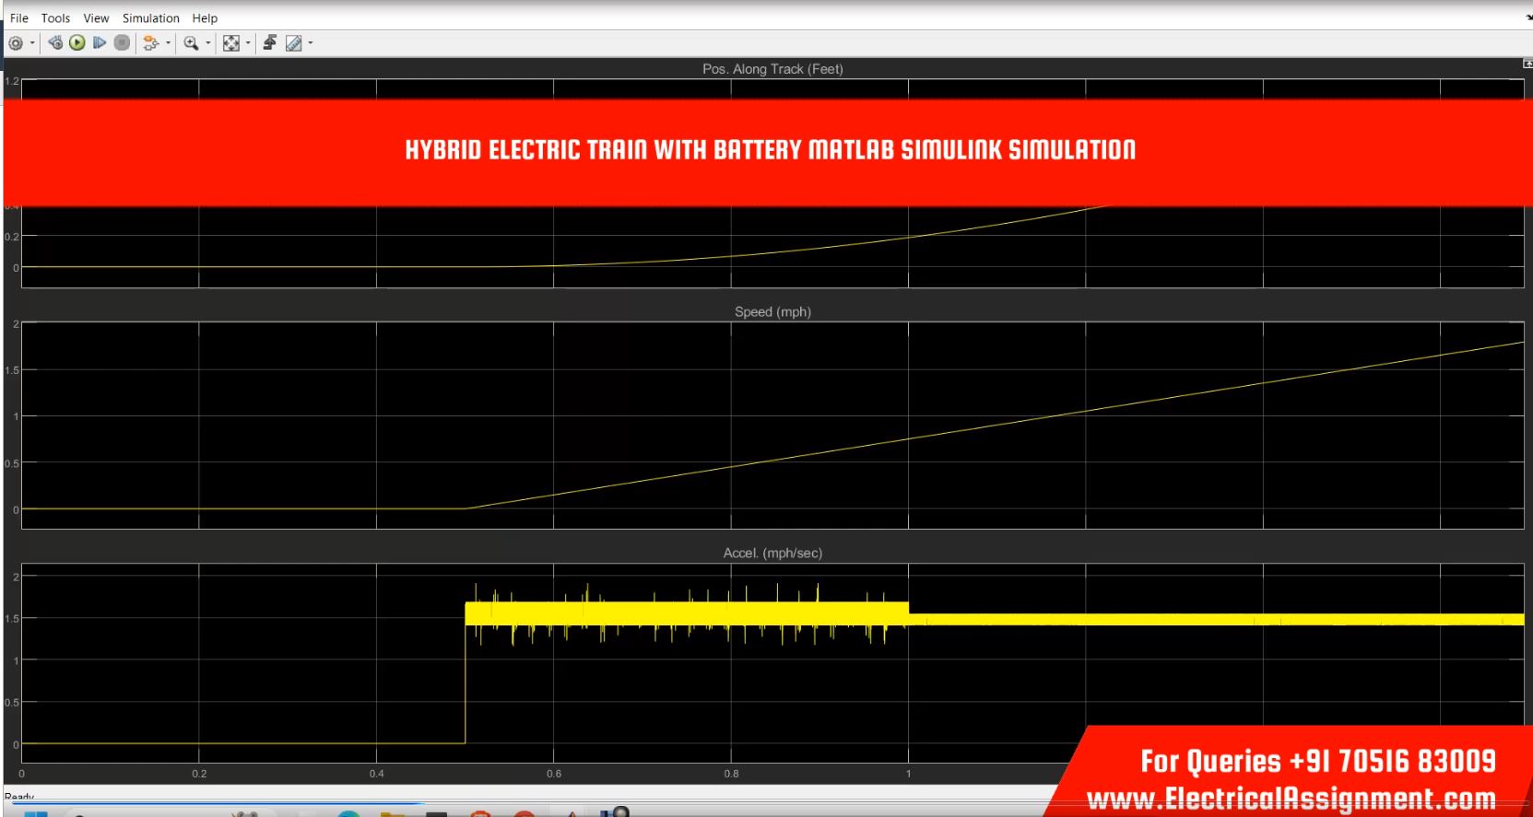This screenshot has height=817, width=1533.
Task: Open the Simulation menu
Action: [151, 18]
